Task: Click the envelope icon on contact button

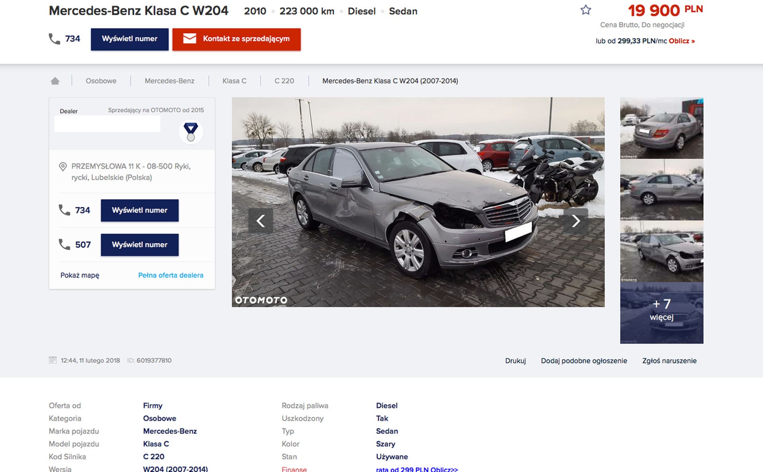Action: (x=190, y=39)
